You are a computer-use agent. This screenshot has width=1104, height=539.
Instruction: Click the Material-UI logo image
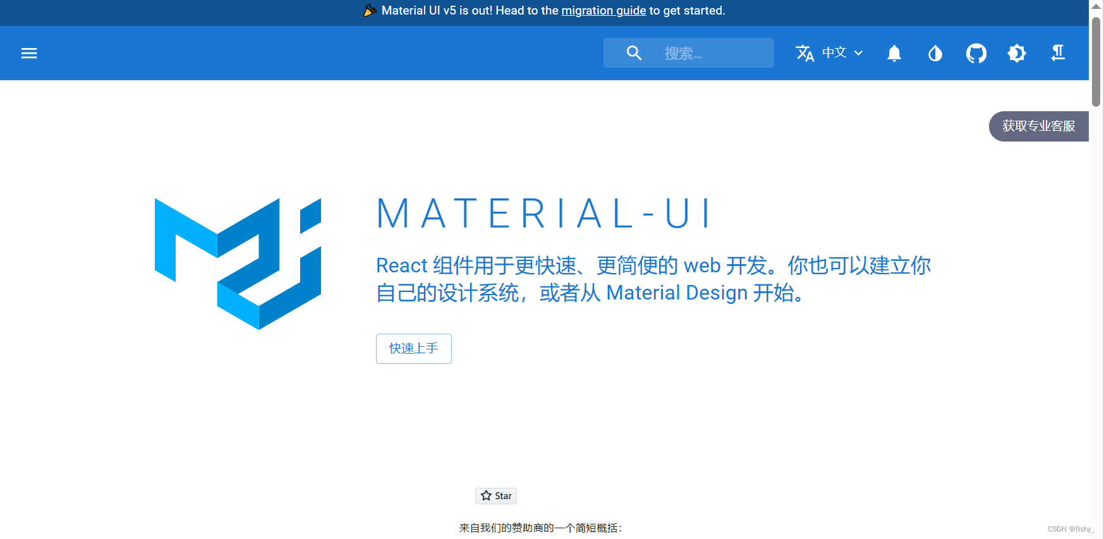point(238,264)
